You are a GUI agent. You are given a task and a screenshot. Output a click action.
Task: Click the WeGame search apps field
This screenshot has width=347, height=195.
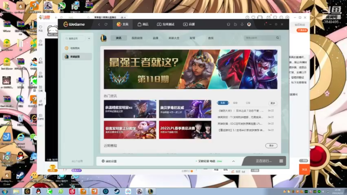coord(74,39)
